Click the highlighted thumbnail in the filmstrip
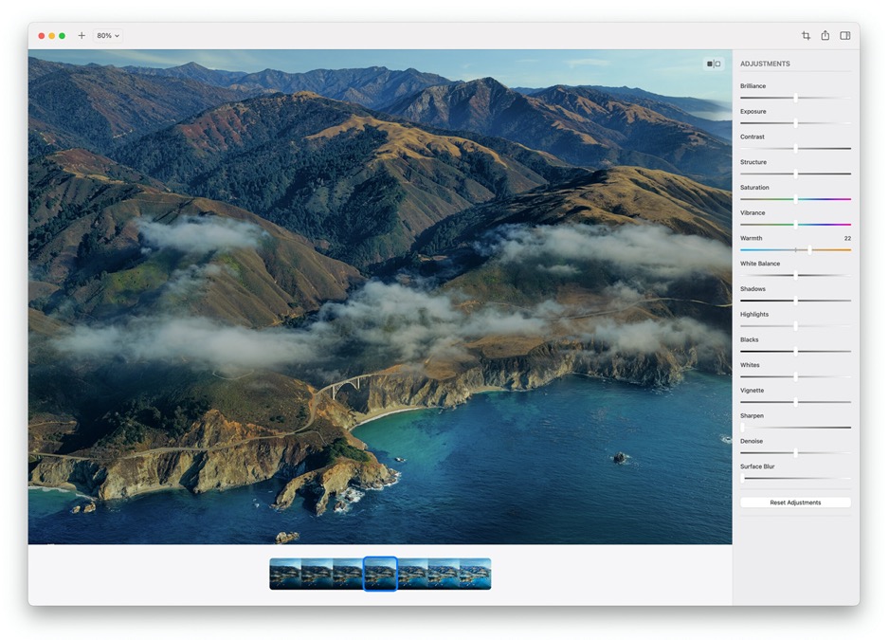This screenshot has width=889, height=640. point(380,574)
